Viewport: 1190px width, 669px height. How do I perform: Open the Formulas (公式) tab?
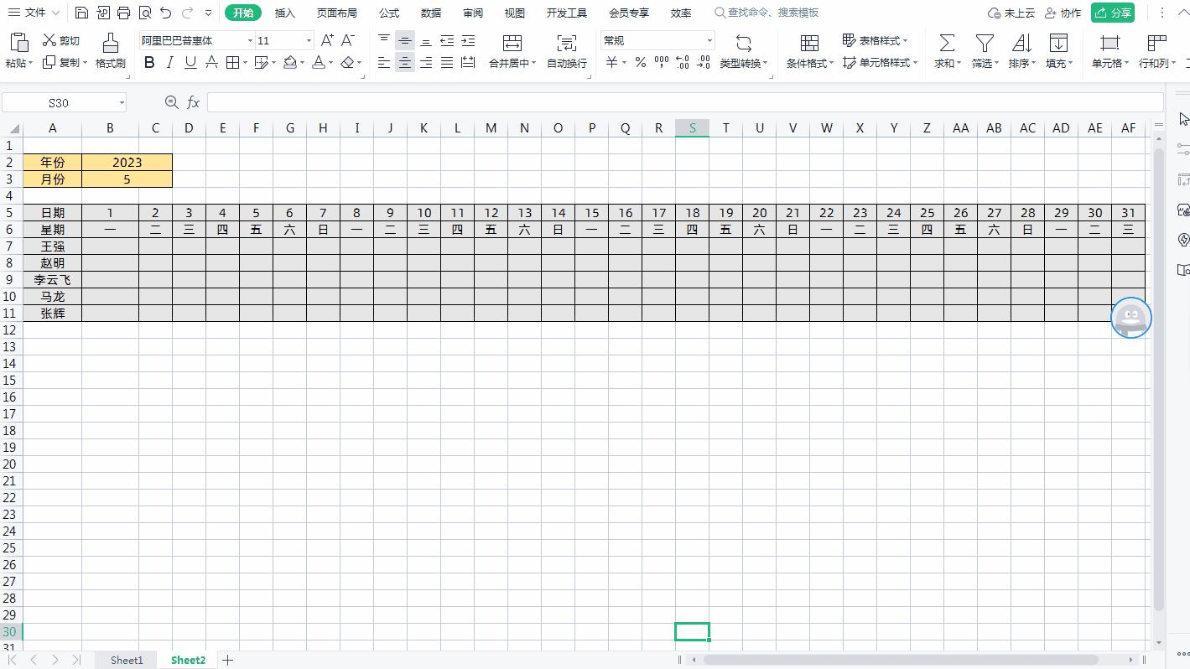coord(389,13)
